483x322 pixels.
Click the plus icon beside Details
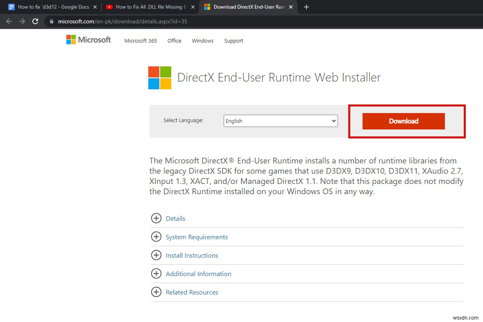pos(156,218)
